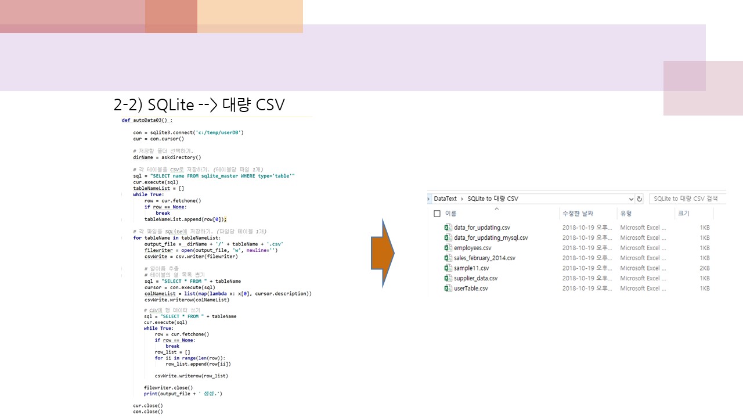Click the Excel icon for data_for_updating.csv
The height and width of the screenshot is (418, 743).
[x=447, y=228]
